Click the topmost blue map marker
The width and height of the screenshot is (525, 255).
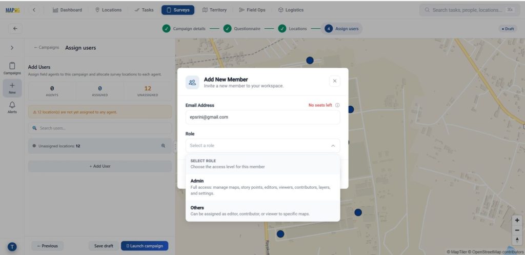[310, 61]
